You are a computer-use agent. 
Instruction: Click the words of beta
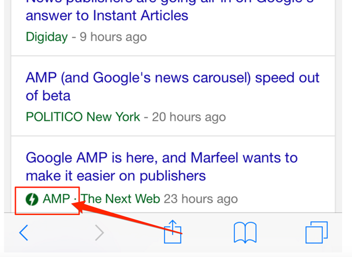tap(48, 96)
